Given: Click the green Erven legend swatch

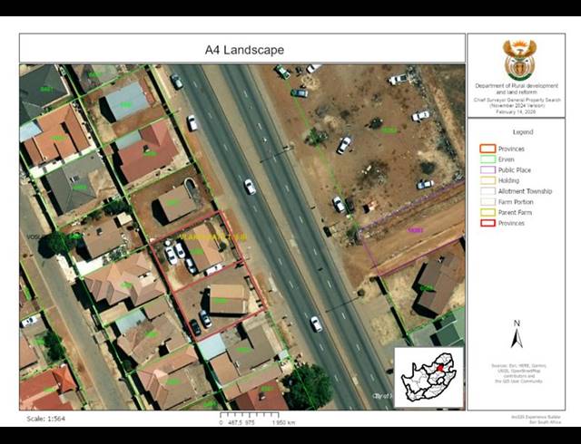Looking at the screenshot, I should pos(487,159).
